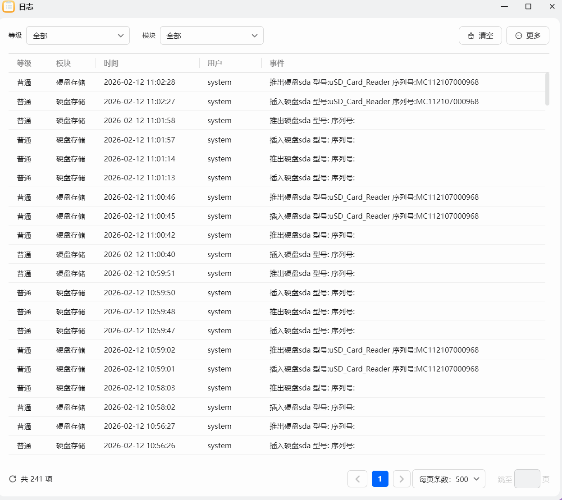Select log row timed 2026-02-12 10:58:02
562x500 pixels.
[277, 407]
